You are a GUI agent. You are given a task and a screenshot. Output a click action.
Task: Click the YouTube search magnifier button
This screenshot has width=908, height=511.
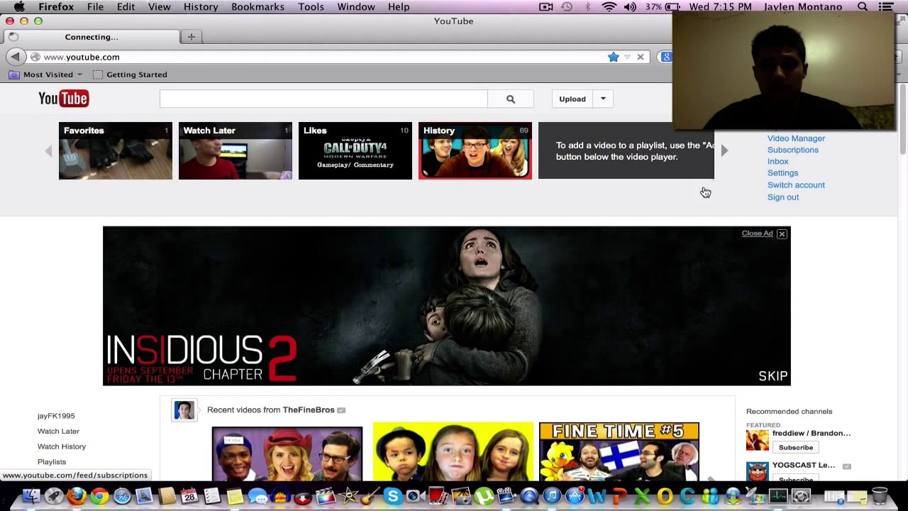511,99
